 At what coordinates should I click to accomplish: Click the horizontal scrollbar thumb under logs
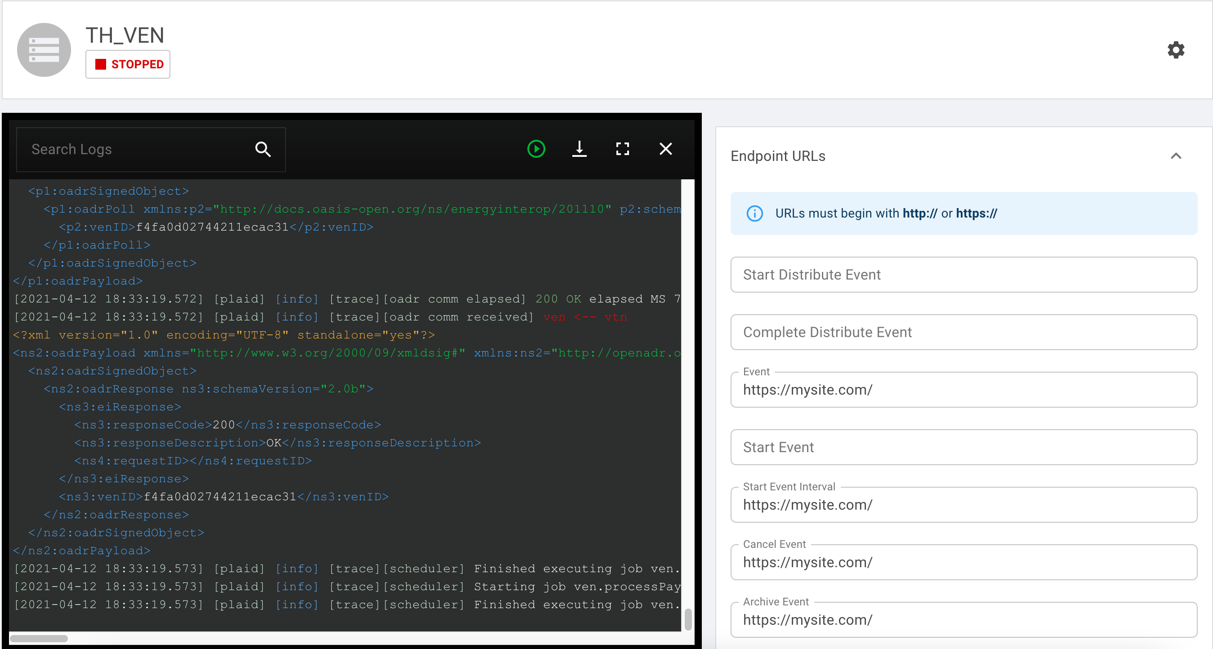pos(39,639)
